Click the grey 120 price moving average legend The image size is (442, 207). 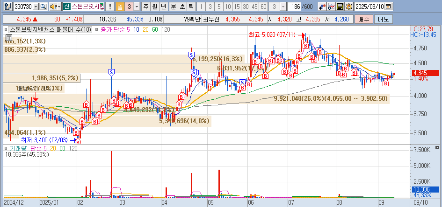[x=166, y=29]
